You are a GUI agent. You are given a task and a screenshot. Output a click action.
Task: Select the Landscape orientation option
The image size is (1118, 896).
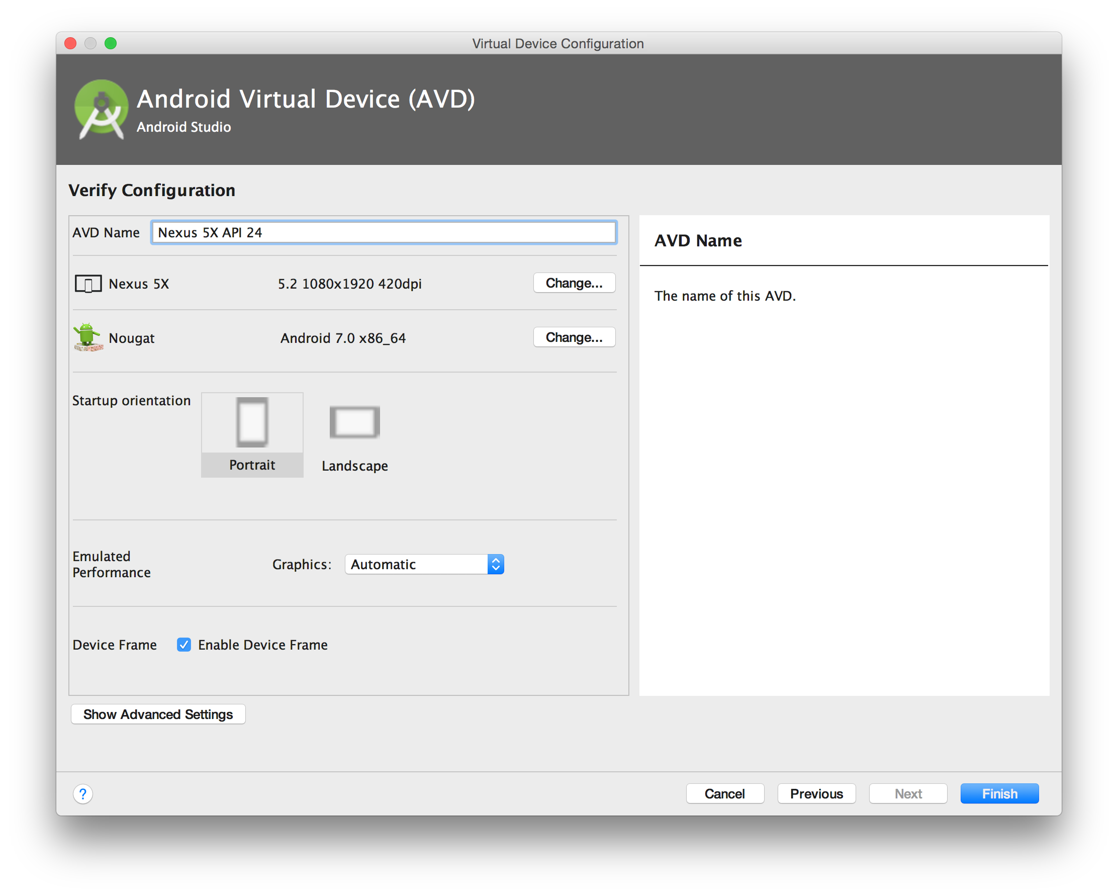355,438
